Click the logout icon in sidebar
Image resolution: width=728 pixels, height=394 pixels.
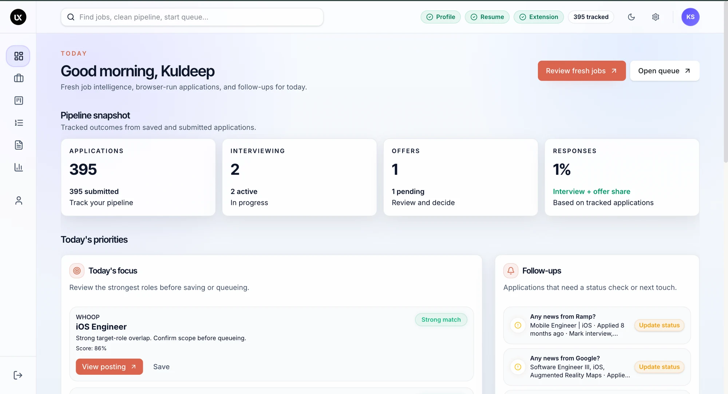18,375
